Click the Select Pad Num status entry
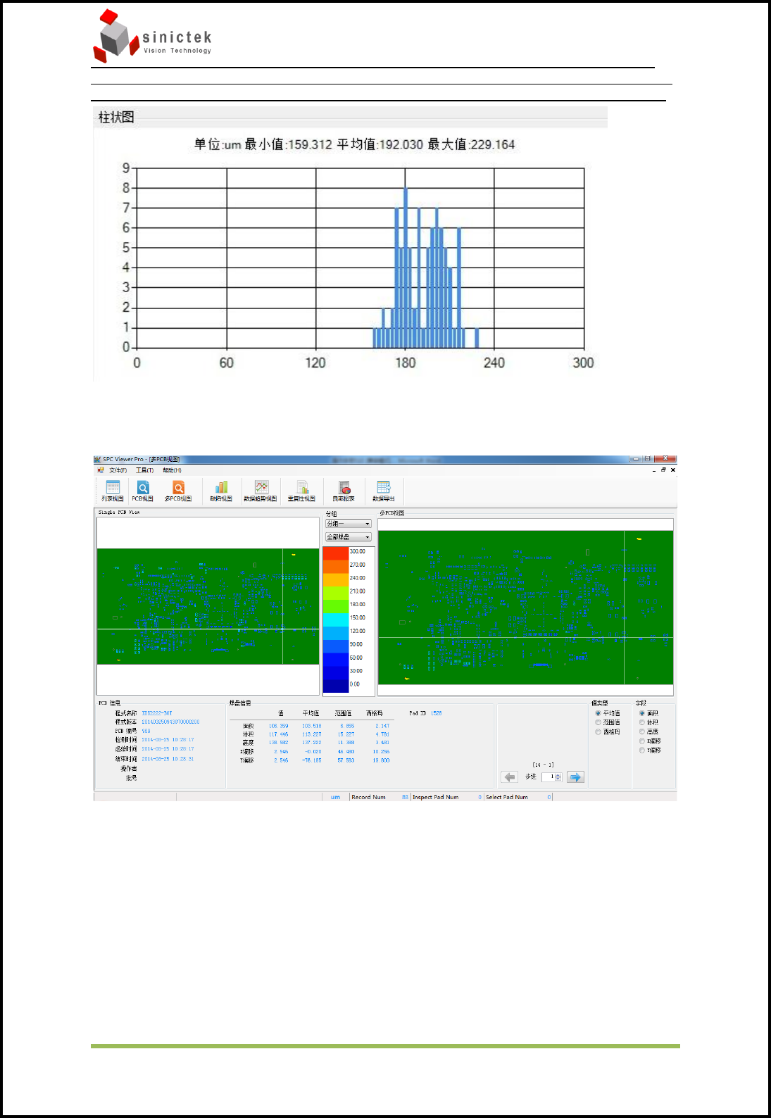The width and height of the screenshot is (771, 1118). [x=518, y=797]
